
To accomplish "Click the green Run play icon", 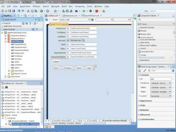I will tap(84, 11).
